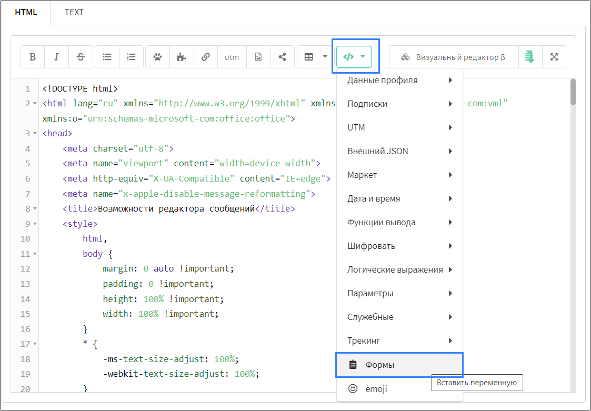Screen dimensions: 591x411
Task: Toggle fullscreen editor mode
Action: (554, 57)
